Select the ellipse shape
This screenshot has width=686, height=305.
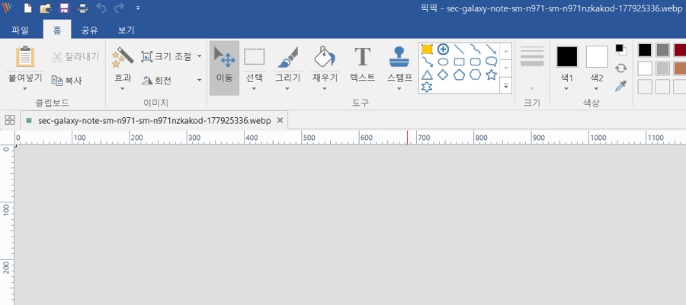pyautogui.click(x=443, y=62)
